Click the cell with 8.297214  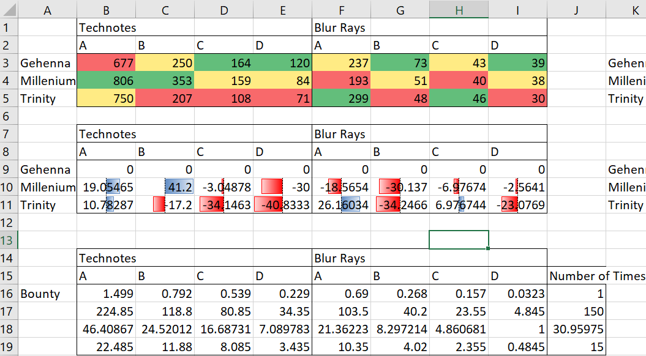[x=400, y=329]
